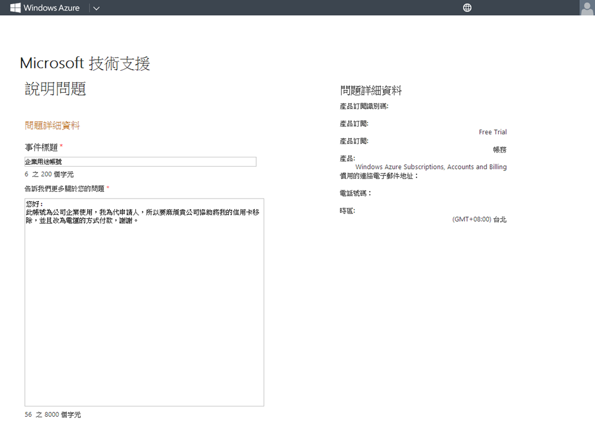Click the '(GMT+08:00) 台北' time zone value
595x429 pixels.
pyautogui.click(x=479, y=219)
